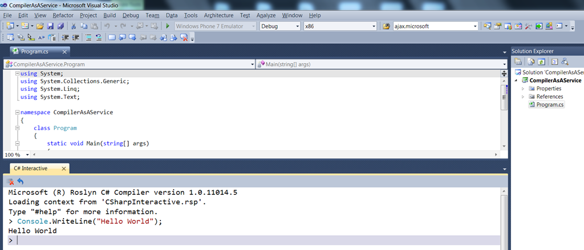Open the Main(string[] args) member dropdown
Viewport: 584px width, 250px height.
[x=504, y=65]
